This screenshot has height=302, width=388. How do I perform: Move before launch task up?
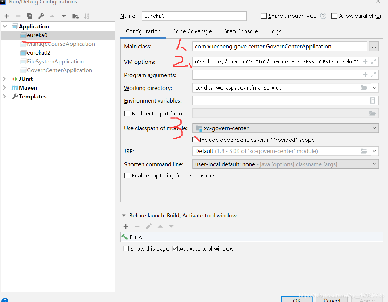point(160,226)
